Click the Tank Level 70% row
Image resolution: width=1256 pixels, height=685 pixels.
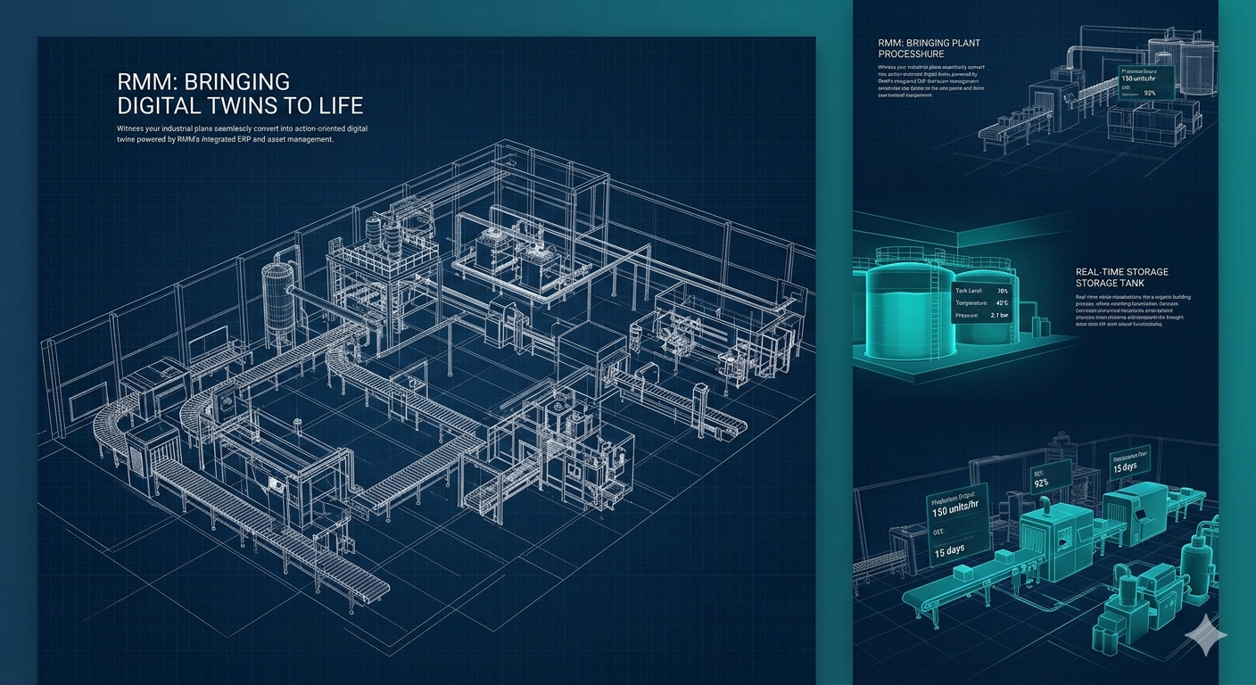click(x=981, y=291)
